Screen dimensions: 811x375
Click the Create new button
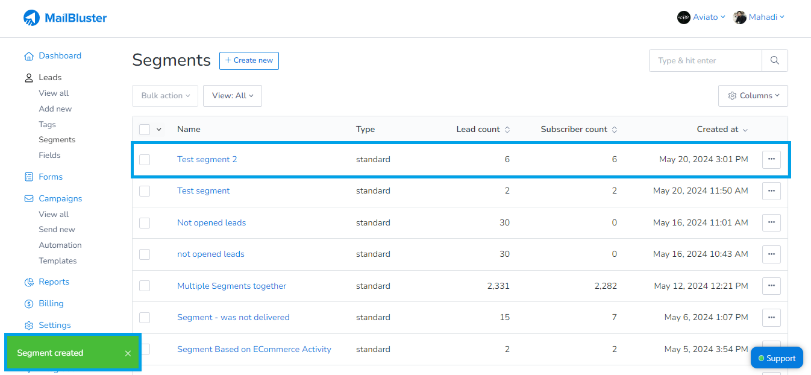click(x=249, y=60)
